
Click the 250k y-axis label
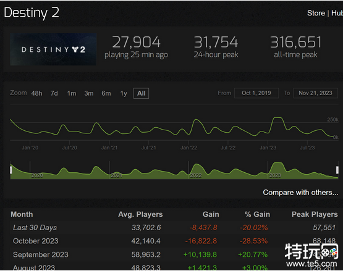(332, 120)
